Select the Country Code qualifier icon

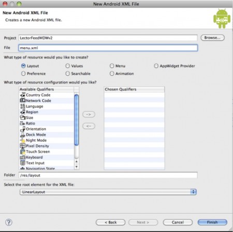pyautogui.click(x=23, y=95)
